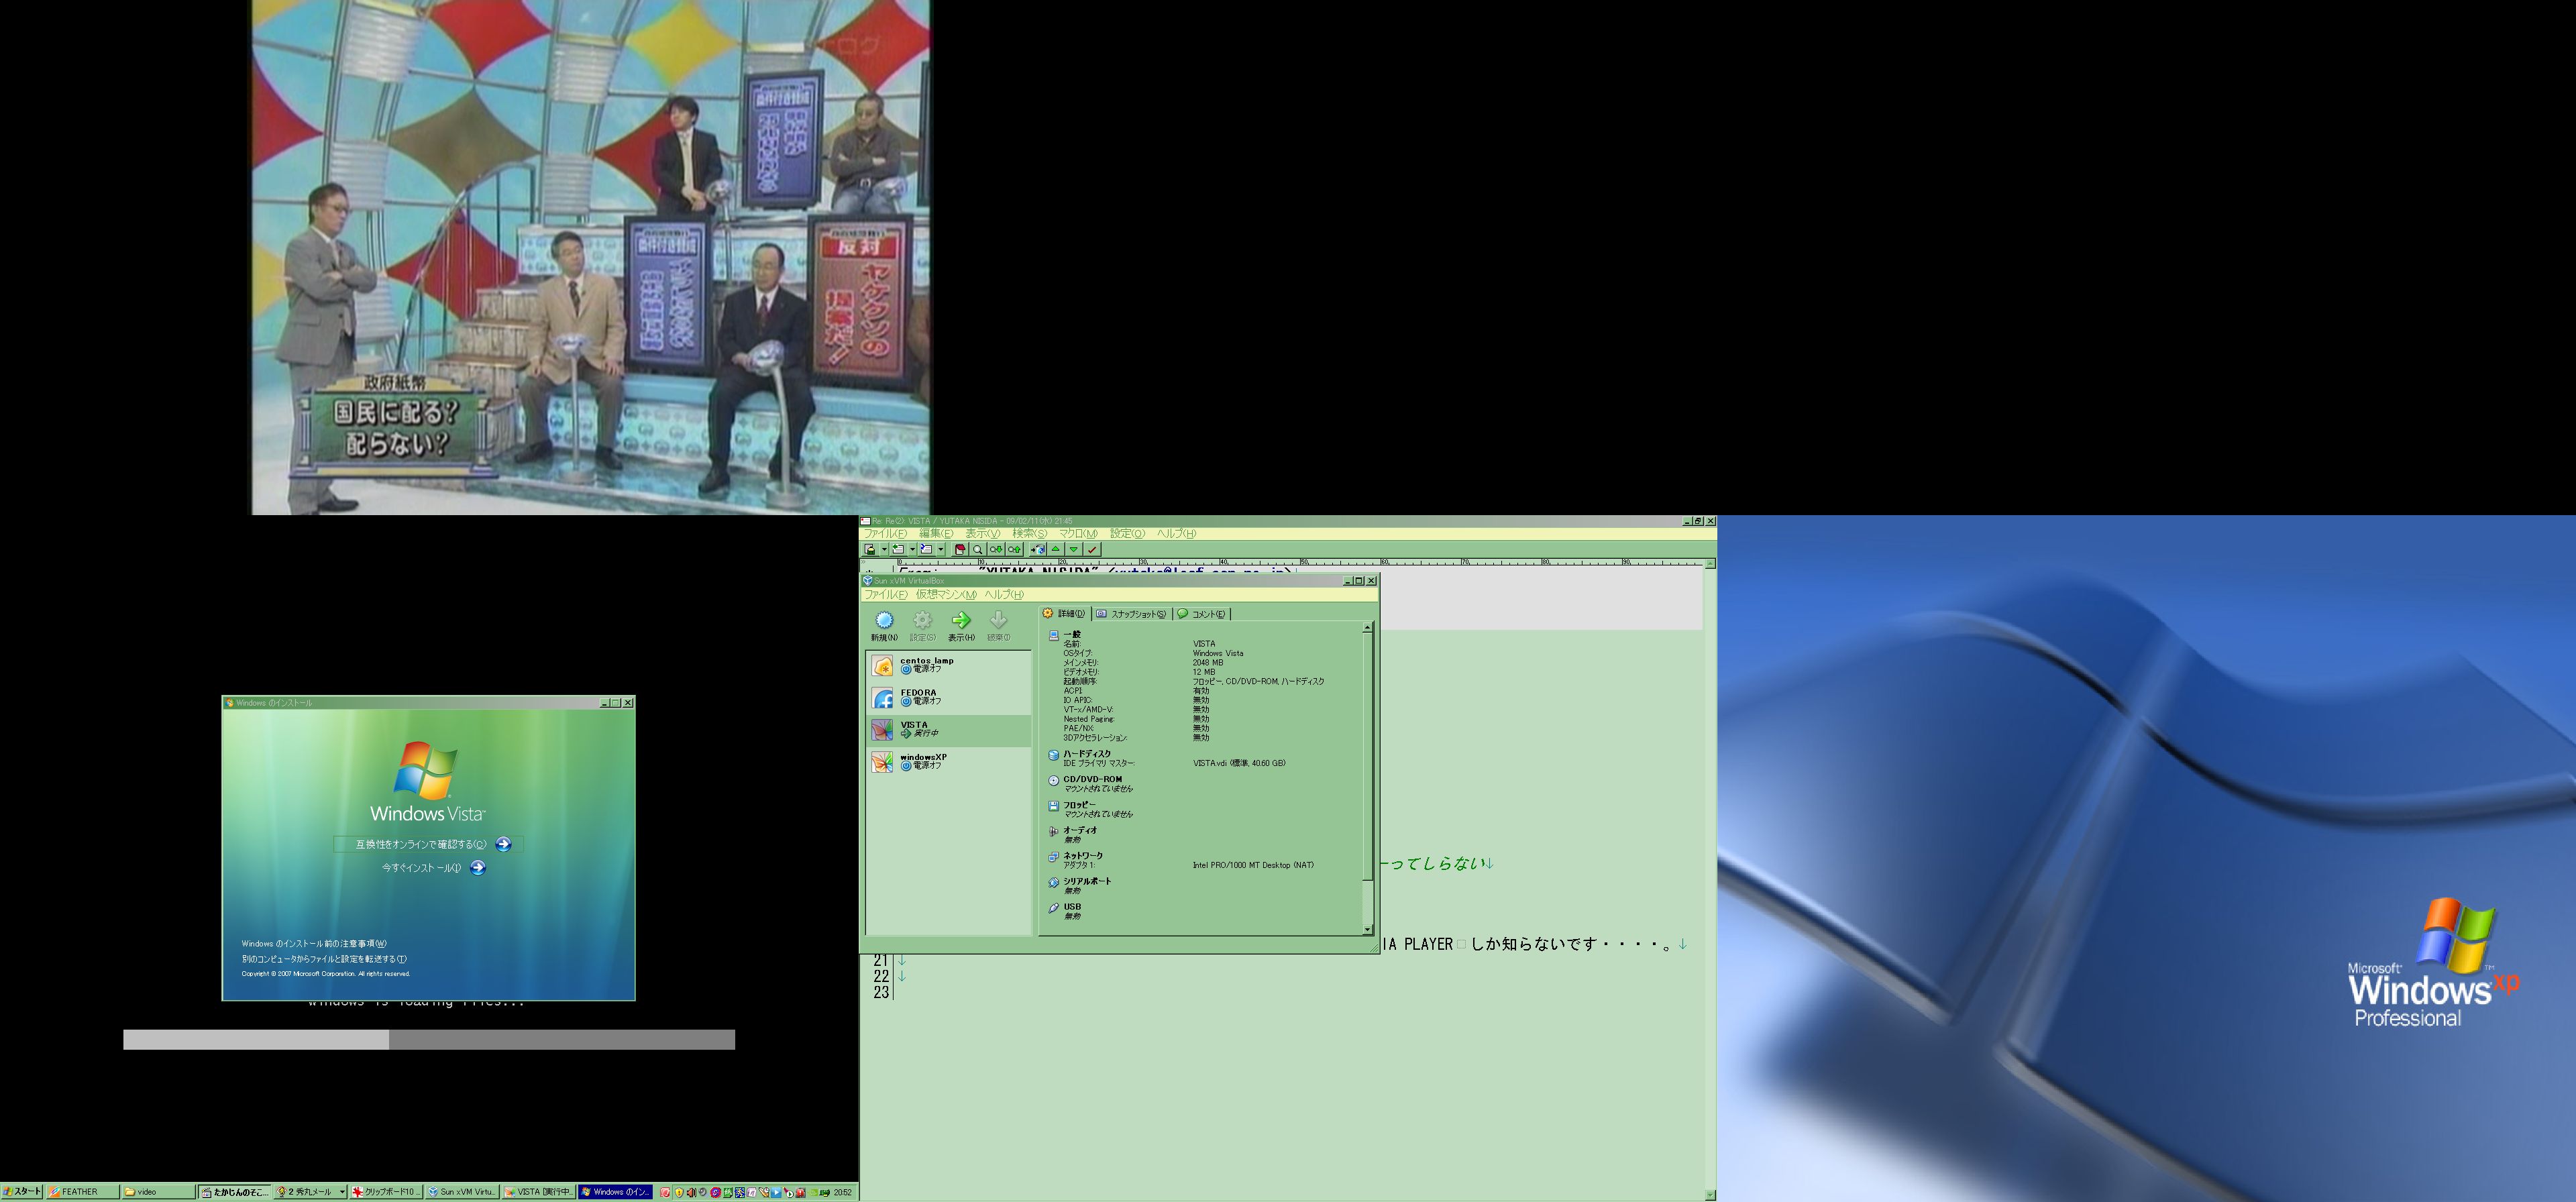The image size is (2576, 1202).
Task: Click Windows のインストール前の注意事項(W) link
Action: coord(314,943)
